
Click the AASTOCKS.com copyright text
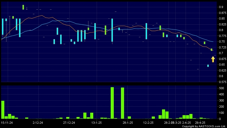pyautogui.click(x=204, y=126)
